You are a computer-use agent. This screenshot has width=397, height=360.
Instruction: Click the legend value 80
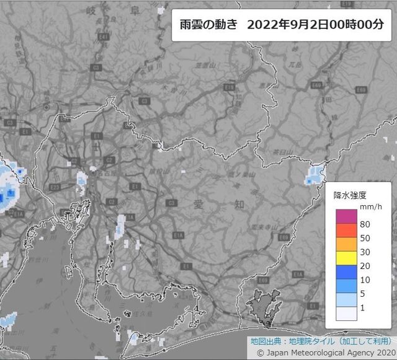point(365,224)
